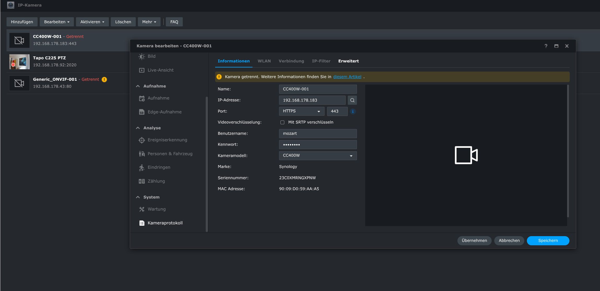The width and height of the screenshot is (600, 291).
Task: Click the sidebar vertical scrollbar
Action: pos(207,164)
